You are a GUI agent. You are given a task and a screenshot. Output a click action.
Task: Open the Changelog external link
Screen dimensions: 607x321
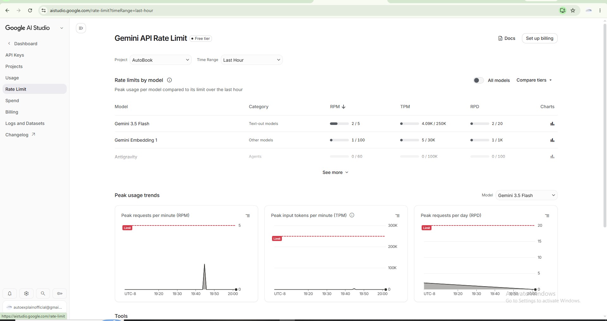[x=20, y=135]
